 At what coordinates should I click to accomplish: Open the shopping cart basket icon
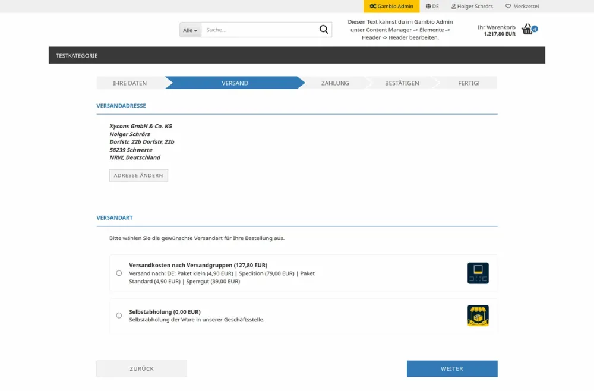click(527, 29)
